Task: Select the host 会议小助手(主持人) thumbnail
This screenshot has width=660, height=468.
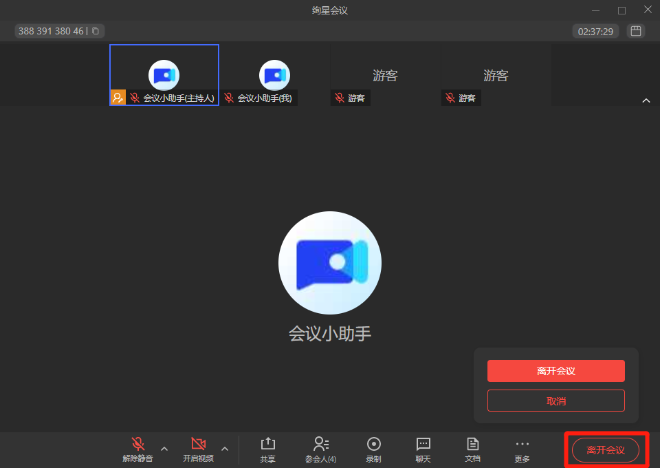Action: [164, 75]
